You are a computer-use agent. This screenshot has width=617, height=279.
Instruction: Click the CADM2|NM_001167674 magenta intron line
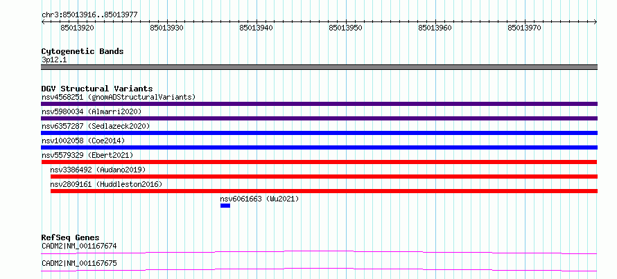(319, 252)
